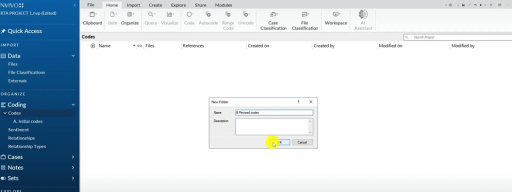The height and width of the screenshot is (192, 512).
Task: Click the link column icon in Codes header
Action: [x=140, y=46]
